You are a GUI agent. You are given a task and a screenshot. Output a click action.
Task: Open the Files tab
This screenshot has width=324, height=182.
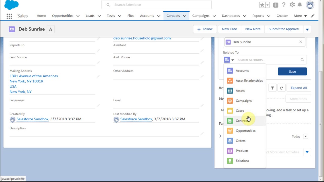[131, 16]
